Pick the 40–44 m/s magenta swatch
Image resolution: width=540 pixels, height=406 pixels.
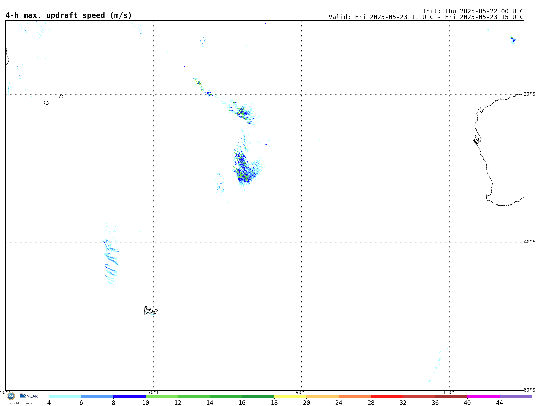483,396
